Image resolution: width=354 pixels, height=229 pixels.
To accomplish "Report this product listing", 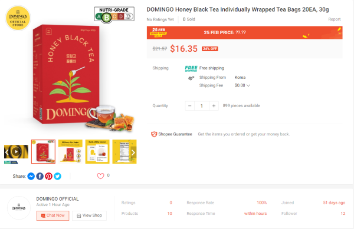I will 334,19.
